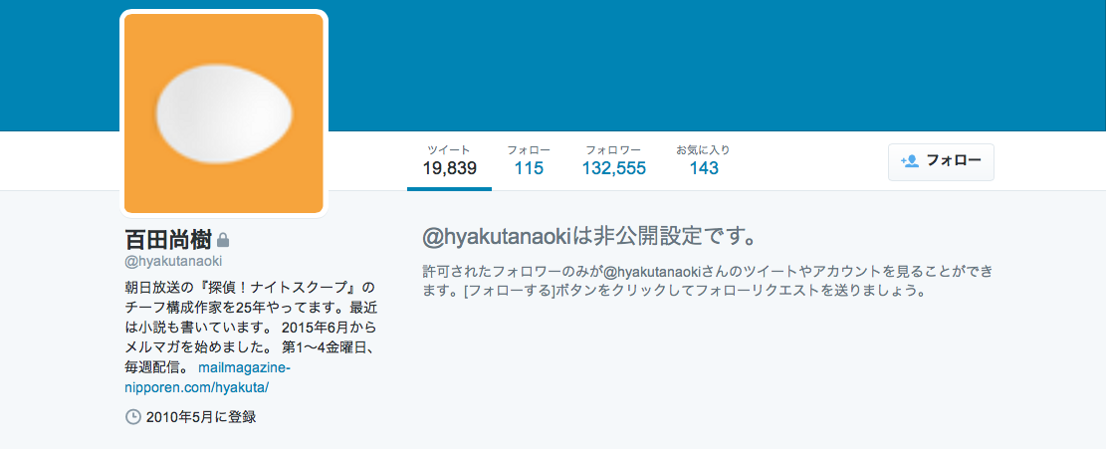1106x449 pixels.
Task: Open the ツイート tab showing 19,839
Action: tap(449, 160)
